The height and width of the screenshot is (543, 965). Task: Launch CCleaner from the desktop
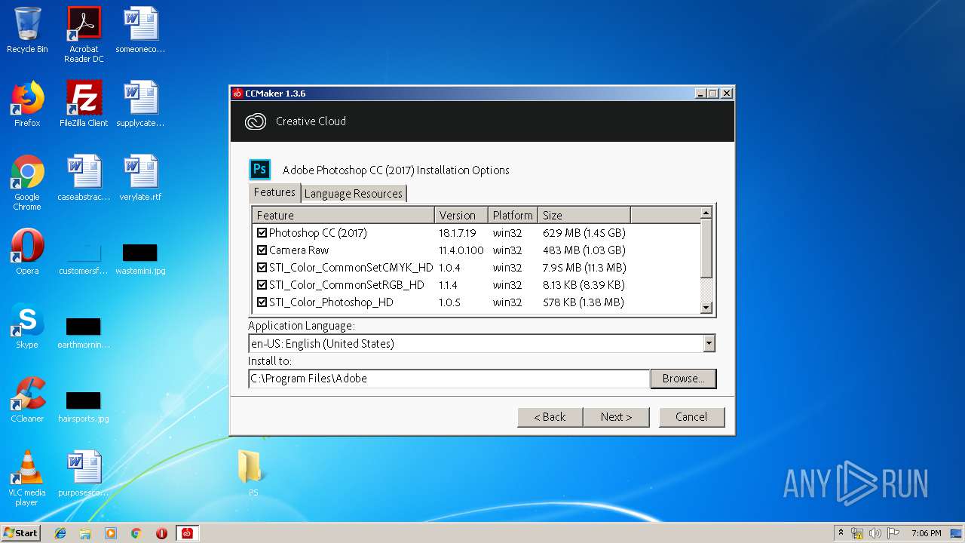(x=27, y=400)
